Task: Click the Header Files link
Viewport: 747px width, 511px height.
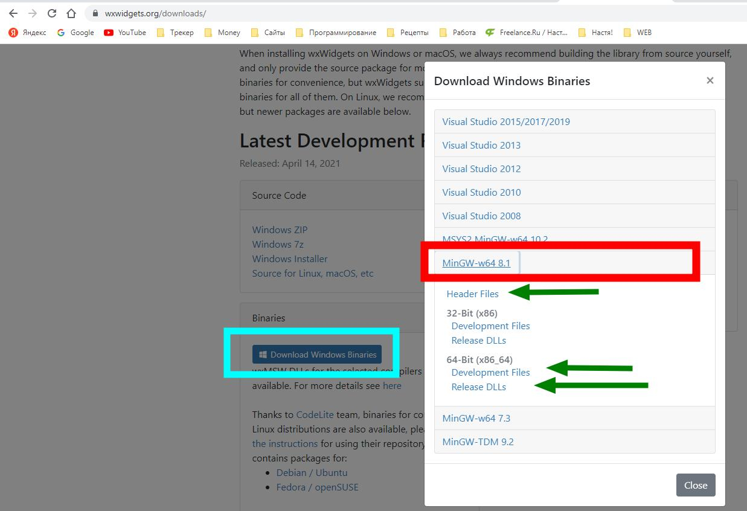Action: [x=472, y=294]
